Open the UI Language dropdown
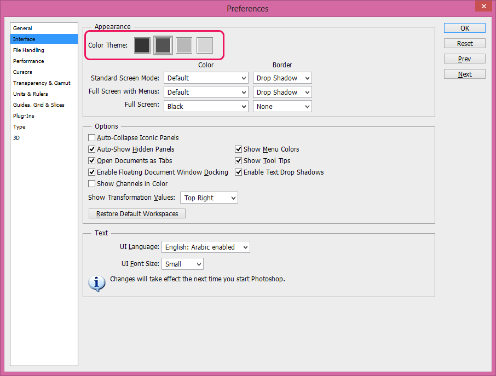The image size is (496, 376). [x=206, y=247]
